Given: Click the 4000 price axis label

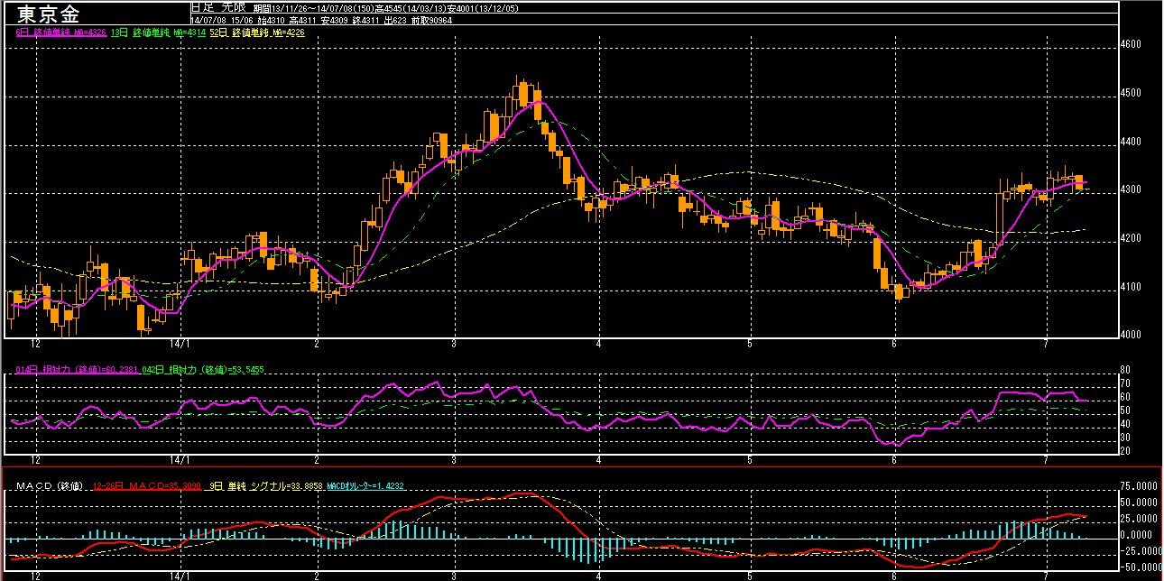Looking at the screenshot, I should [1130, 336].
